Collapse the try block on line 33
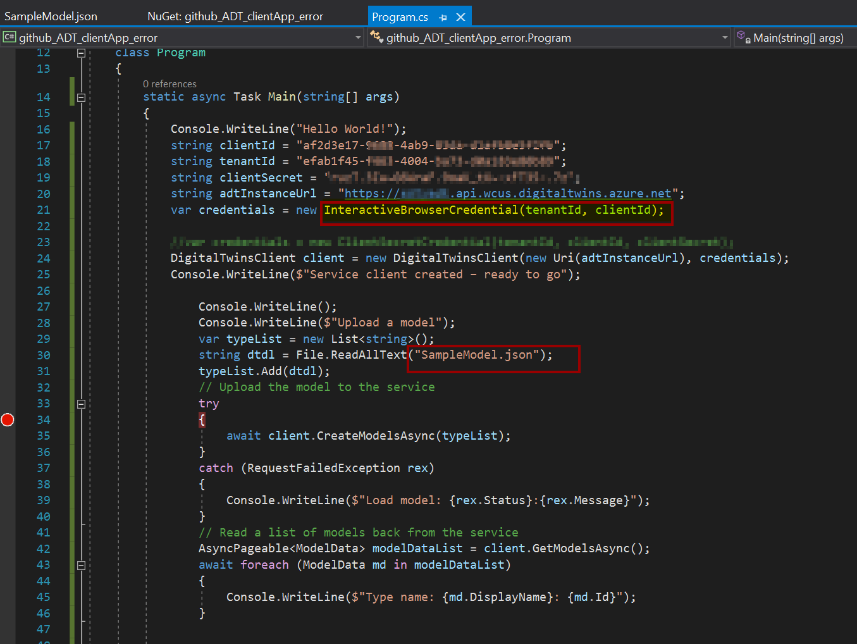 click(x=81, y=404)
